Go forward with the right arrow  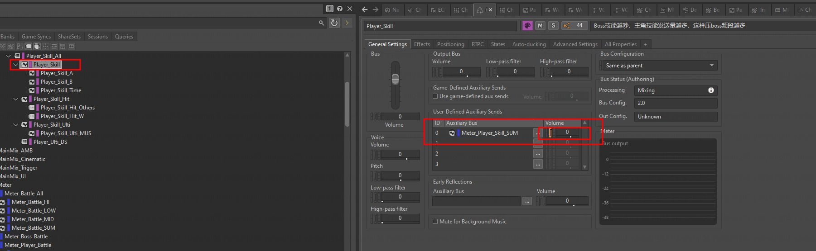click(x=375, y=9)
